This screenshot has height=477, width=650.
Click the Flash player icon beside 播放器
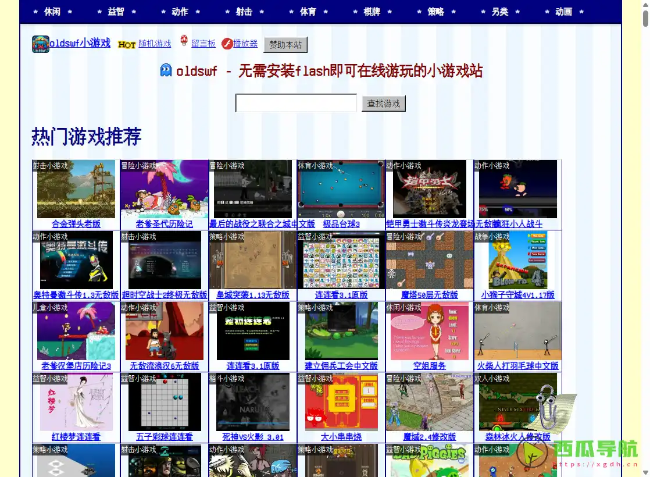(x=226, y=43)
